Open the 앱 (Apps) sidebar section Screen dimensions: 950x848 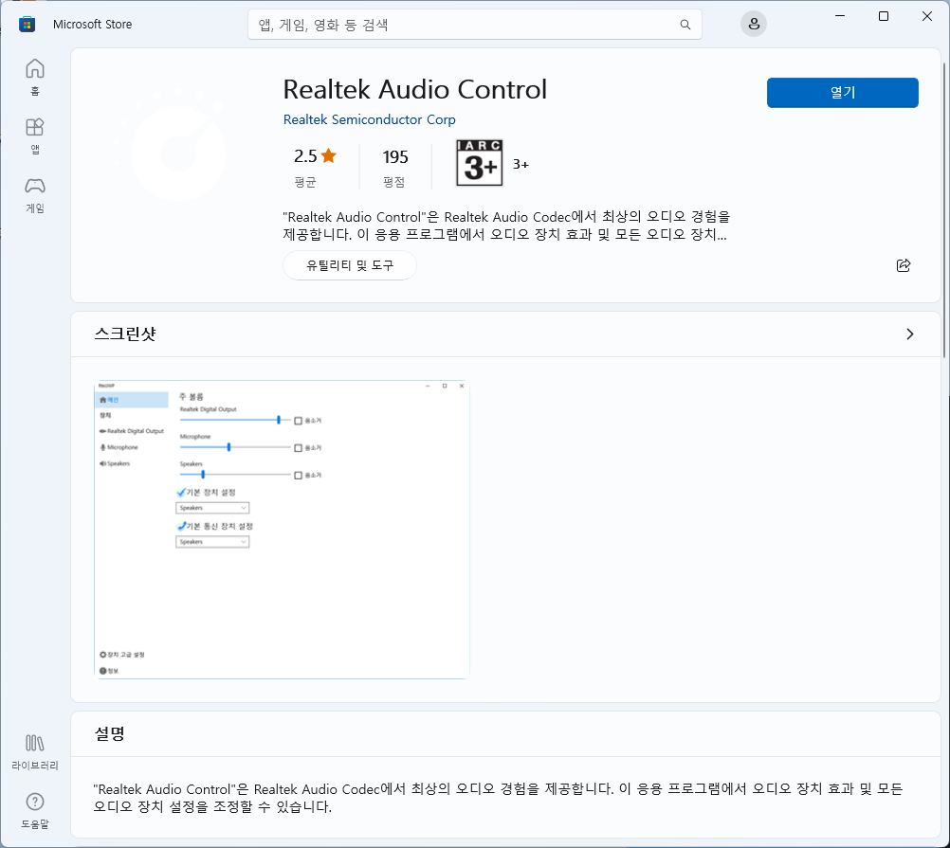[34, 135]
